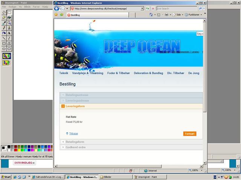Select the Fill bucket tool in Paint
The width and height of the screenshot is (241, 180).
9,17
